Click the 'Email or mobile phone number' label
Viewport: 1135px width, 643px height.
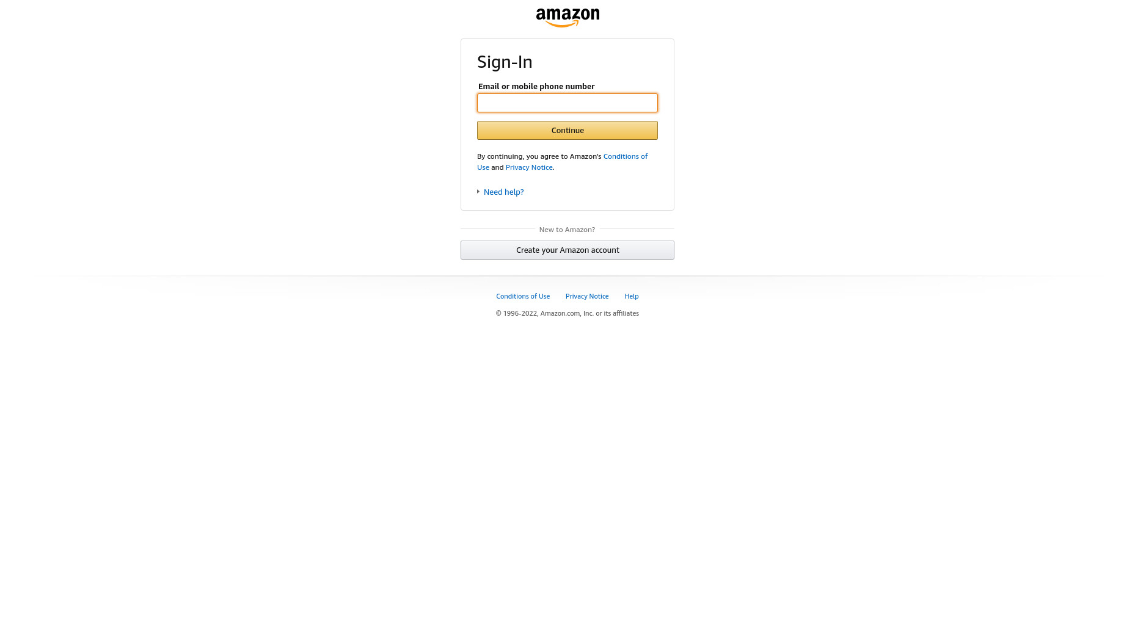[x=536, y=86]
